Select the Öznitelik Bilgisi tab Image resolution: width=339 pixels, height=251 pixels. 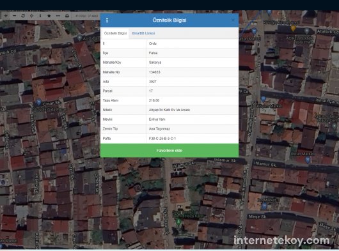point(115,33)
